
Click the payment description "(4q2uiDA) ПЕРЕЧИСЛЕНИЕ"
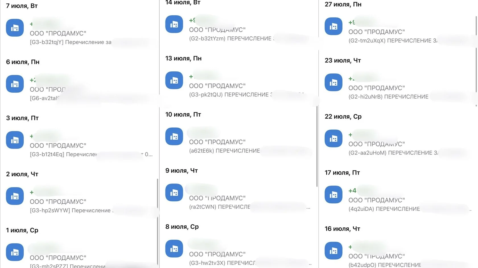pos(384,209)
